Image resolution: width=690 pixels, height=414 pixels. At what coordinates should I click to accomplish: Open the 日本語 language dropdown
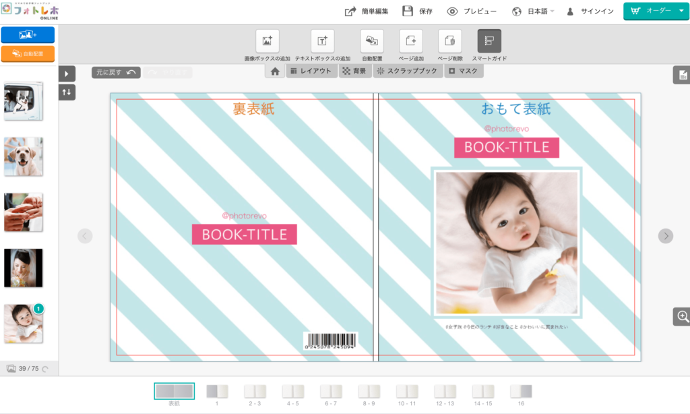coord(533,11)
